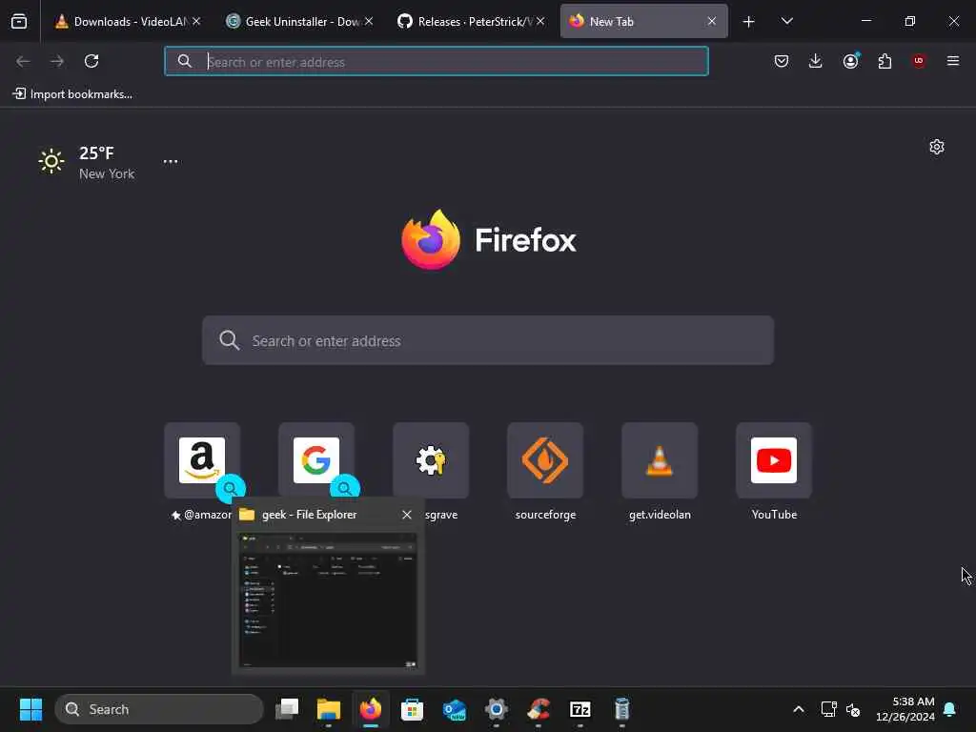
Task: Close the New Tab tab
Action: tap(711, 21)
